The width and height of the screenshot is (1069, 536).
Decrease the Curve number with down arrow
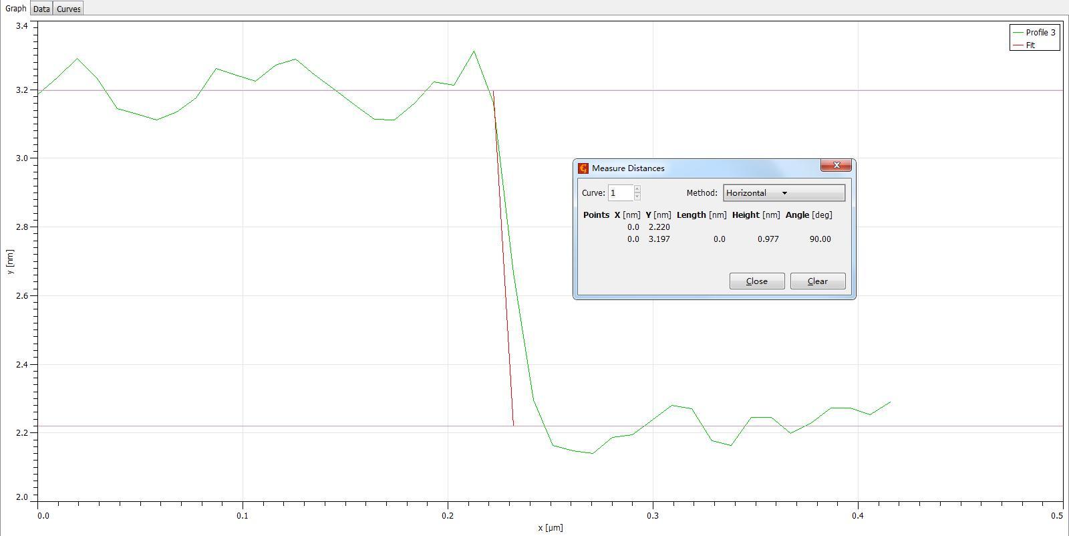pyautogui.click(x=637, y=196)
